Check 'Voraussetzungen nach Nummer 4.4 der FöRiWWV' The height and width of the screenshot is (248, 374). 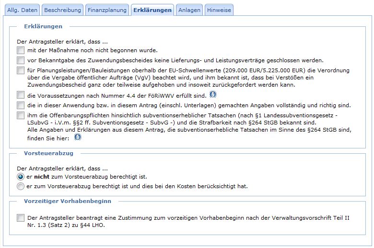coord(21,95)
